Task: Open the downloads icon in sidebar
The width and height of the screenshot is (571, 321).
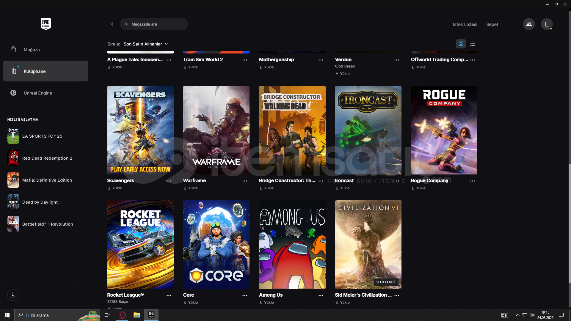Action: [x=13, y=295]
